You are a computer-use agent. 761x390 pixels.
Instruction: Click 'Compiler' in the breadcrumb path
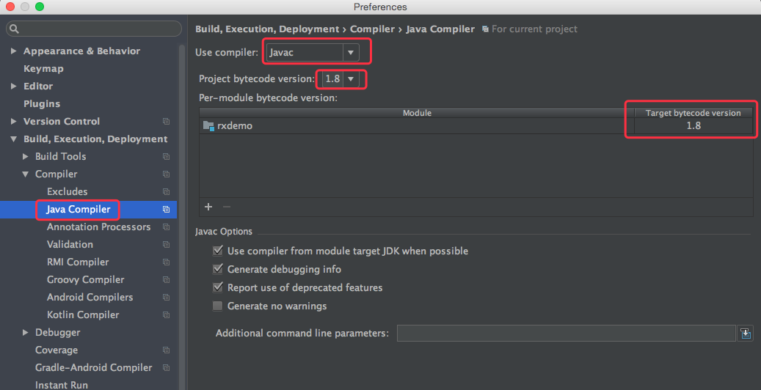[x=372, y=29]
